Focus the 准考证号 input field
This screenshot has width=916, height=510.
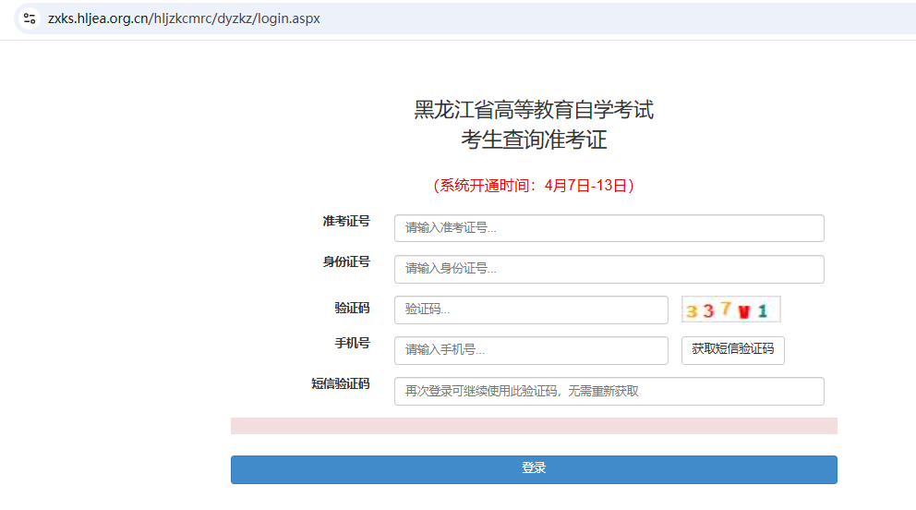pos(609,228)
